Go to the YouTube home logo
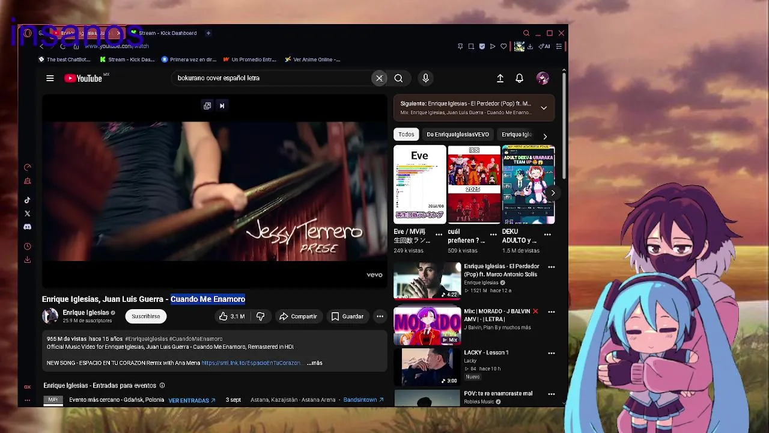 click(84, 78)
